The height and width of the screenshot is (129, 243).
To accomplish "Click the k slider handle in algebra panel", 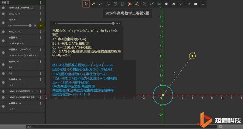I will tap(30, 25).
